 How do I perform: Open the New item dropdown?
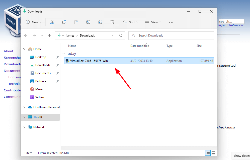point(34,22)
